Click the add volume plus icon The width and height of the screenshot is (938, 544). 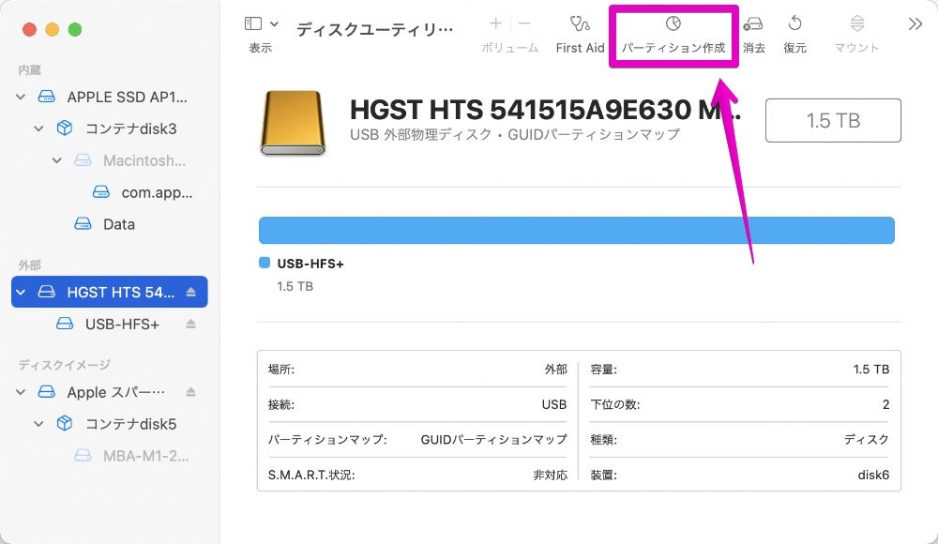click(495, 23)
